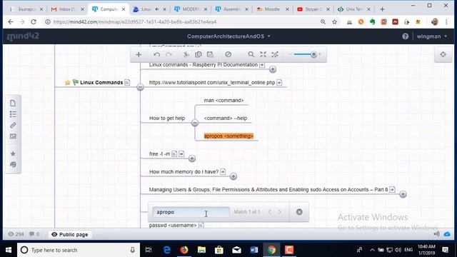Undo the last mind map action
457x257 pixels.
[157, 54]
